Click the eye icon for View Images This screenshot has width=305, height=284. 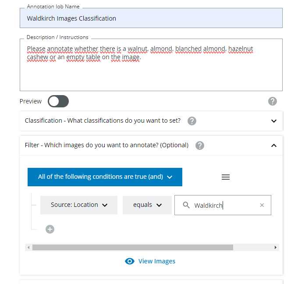coord(129,261)
